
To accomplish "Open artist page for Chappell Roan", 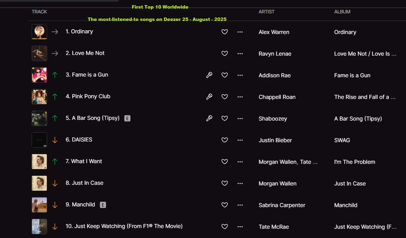I will [277, 97].
